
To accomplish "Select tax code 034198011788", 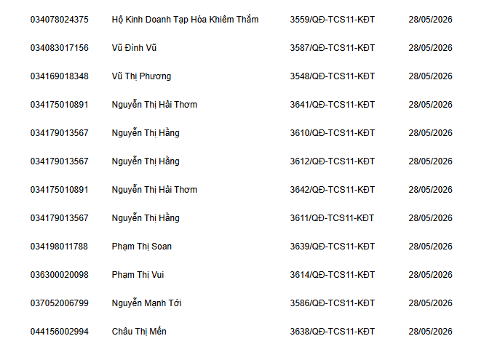I will coord(59,247).
